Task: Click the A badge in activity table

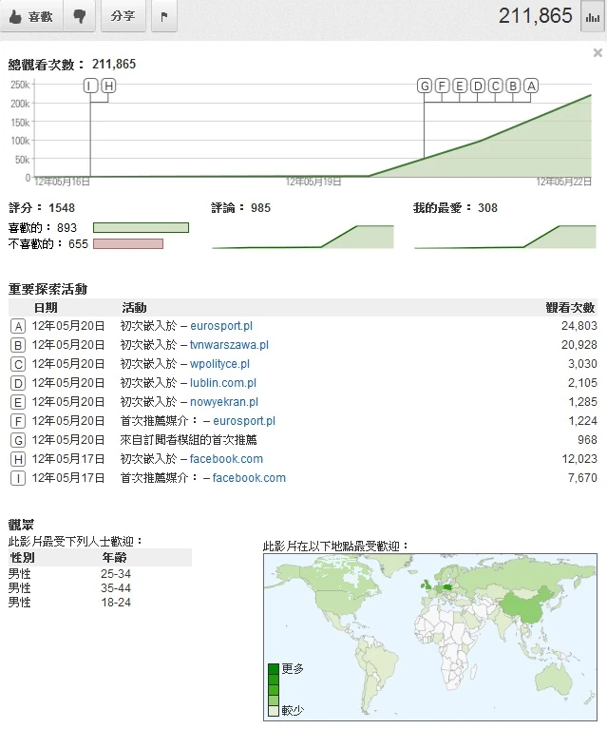Action: (x=18, y=326)
